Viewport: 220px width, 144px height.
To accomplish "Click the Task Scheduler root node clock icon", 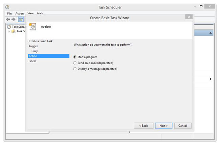I will (x=9, y=27).
